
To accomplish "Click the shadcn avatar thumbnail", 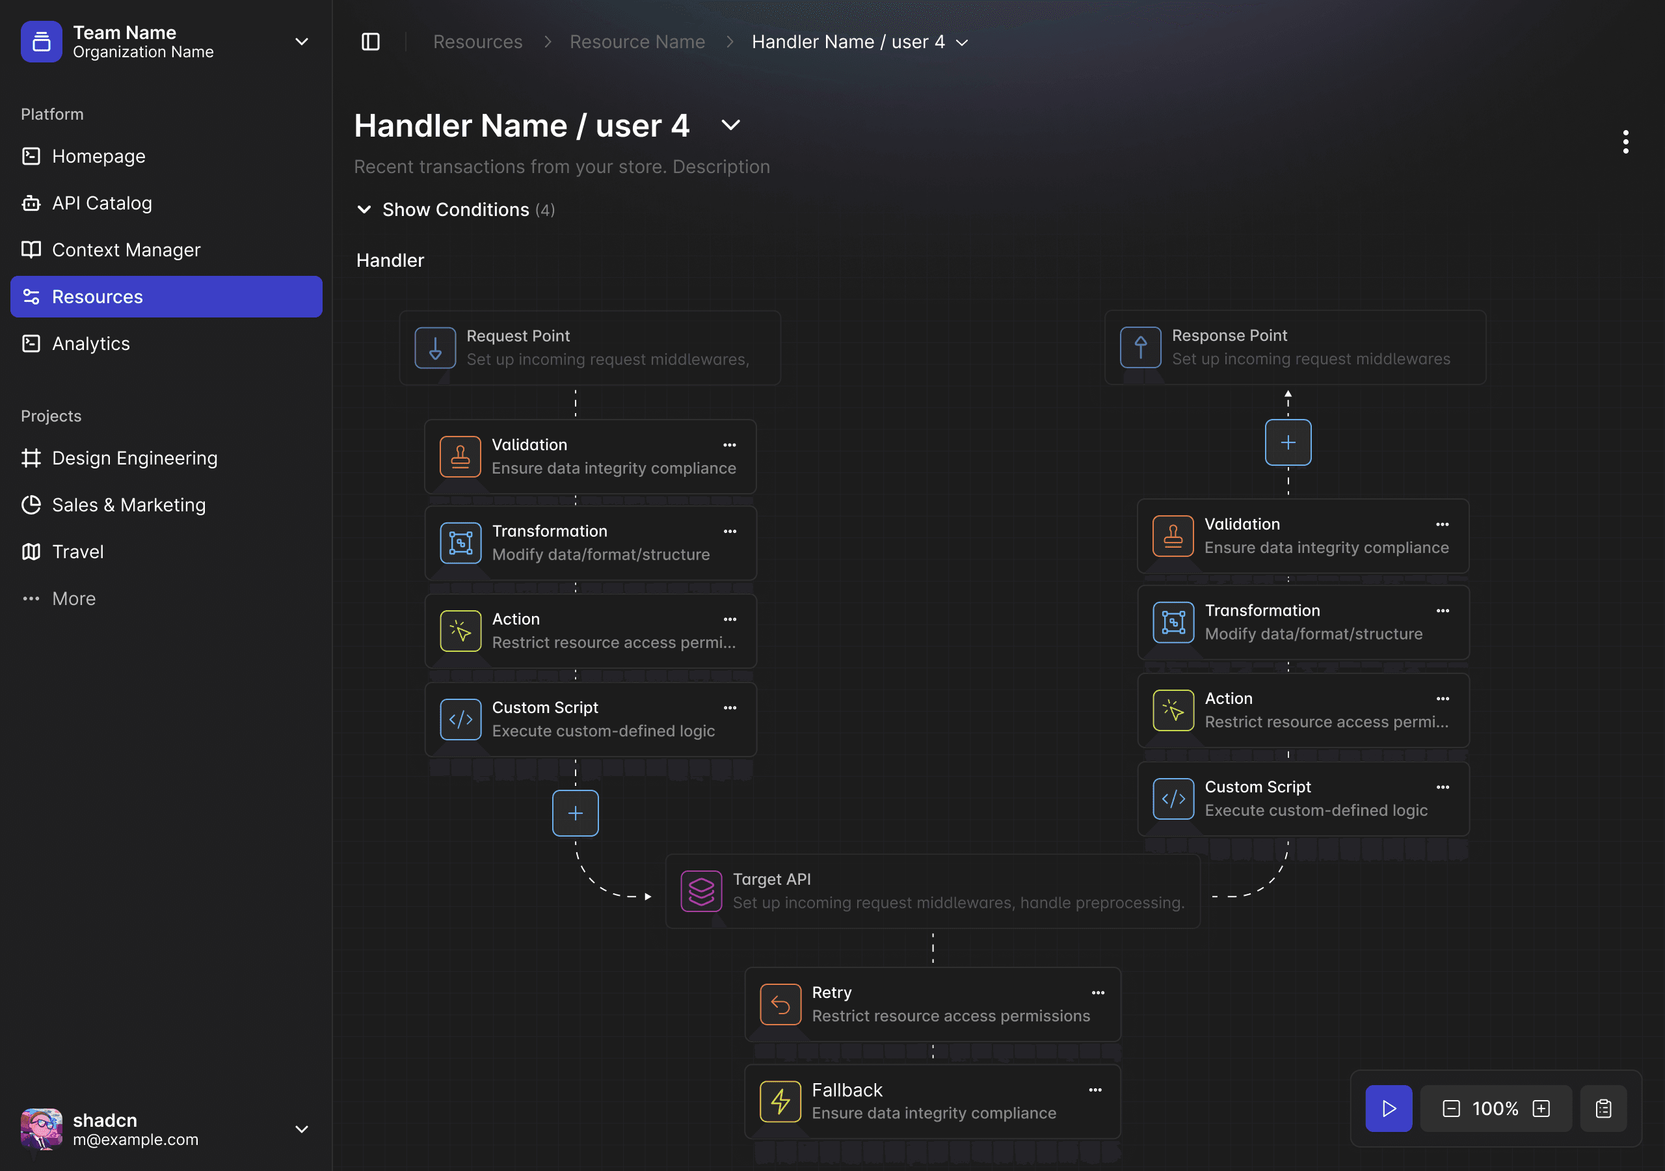I will 42,1129.
